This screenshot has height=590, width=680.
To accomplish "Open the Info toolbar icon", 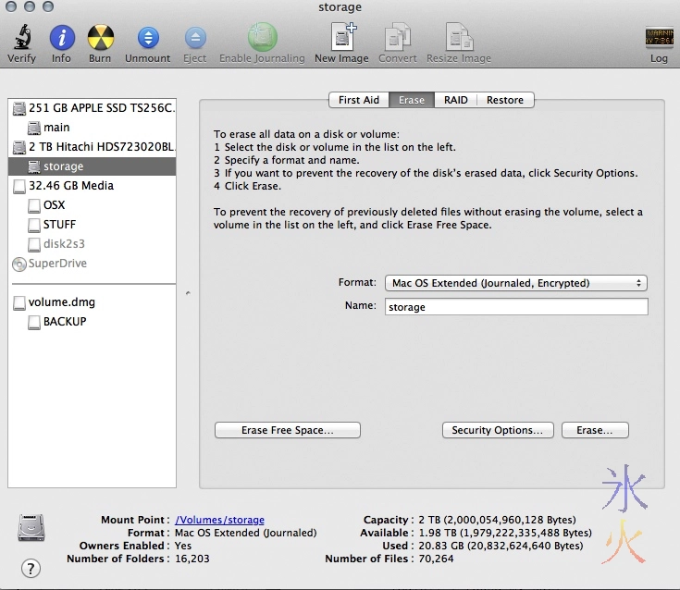I will 61,38.
